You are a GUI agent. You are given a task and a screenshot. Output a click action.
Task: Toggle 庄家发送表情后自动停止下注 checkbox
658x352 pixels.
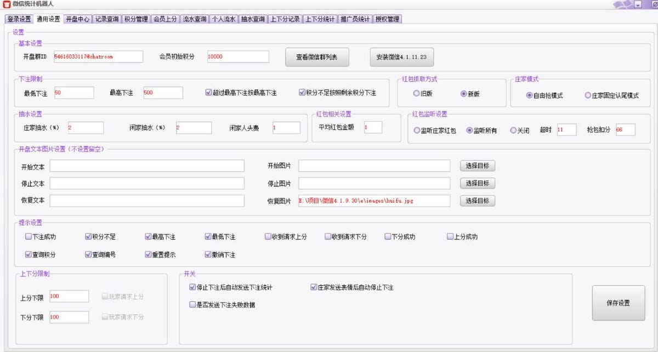click(x=351, y=287)
